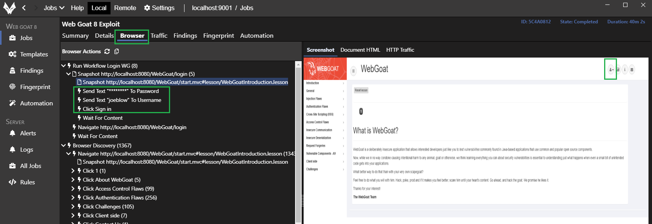Screen dimensions: 652x224
Task: Click the user profile icon in WebGoat screenshot
Action: coord(611,70)
